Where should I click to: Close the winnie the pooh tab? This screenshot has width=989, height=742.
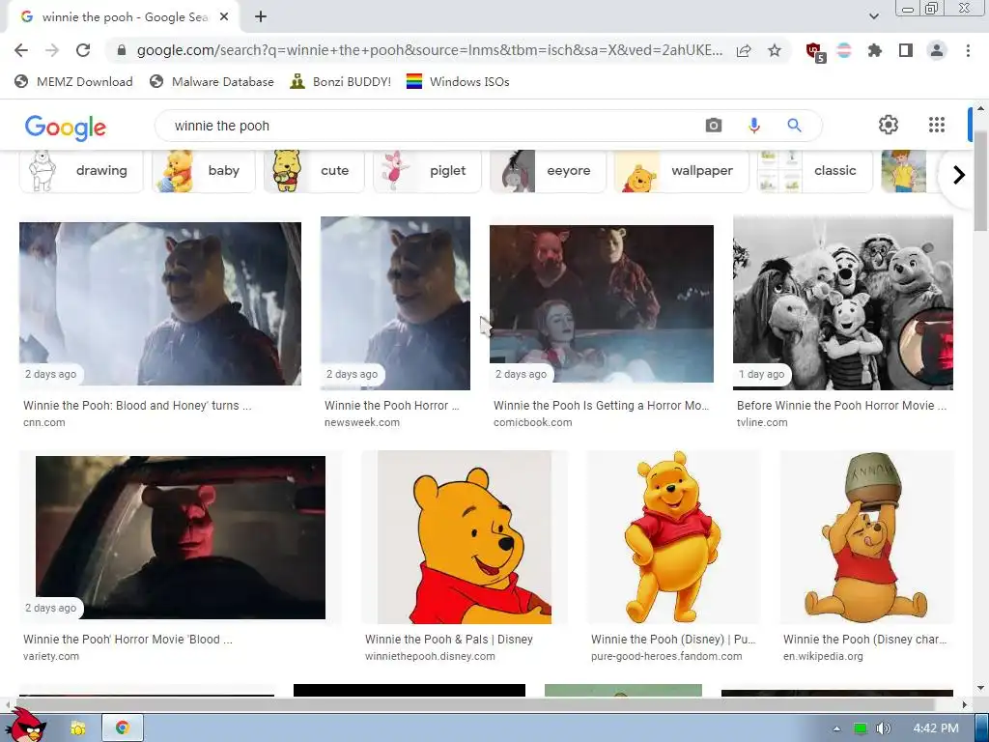(x=224, y=17)
